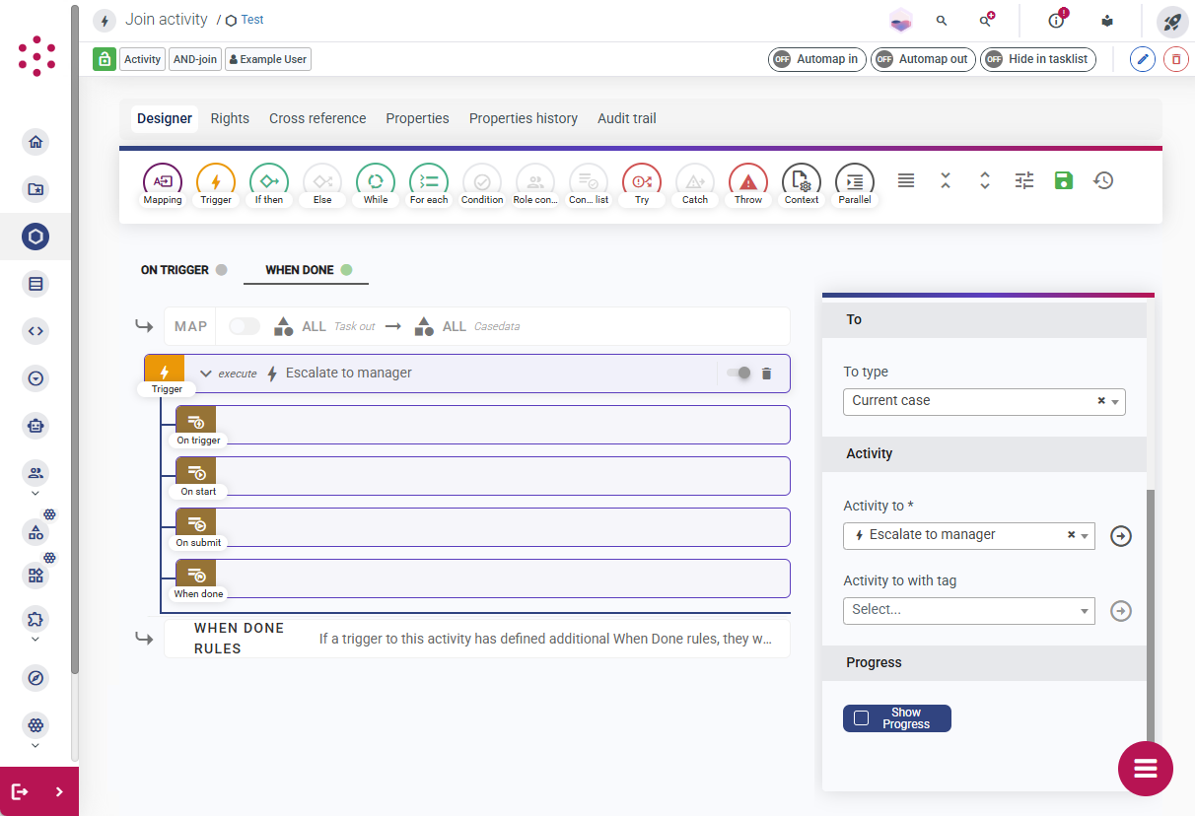Image resolution: width=1195 pixels, height=816 pixels.
Task: Add a Parallel rule
Action: coord(855,184)
